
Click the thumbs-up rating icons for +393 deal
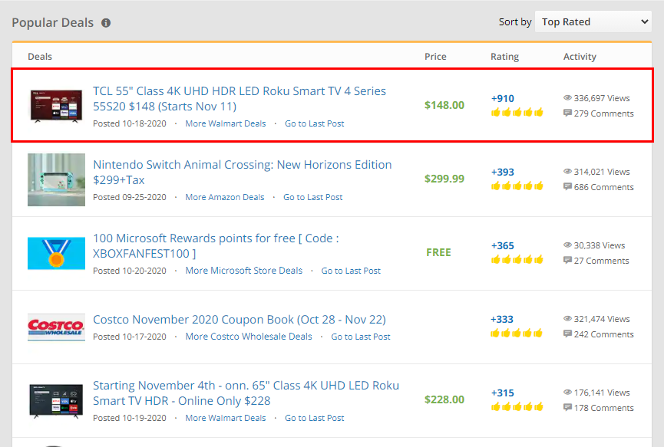pos(517,186)
